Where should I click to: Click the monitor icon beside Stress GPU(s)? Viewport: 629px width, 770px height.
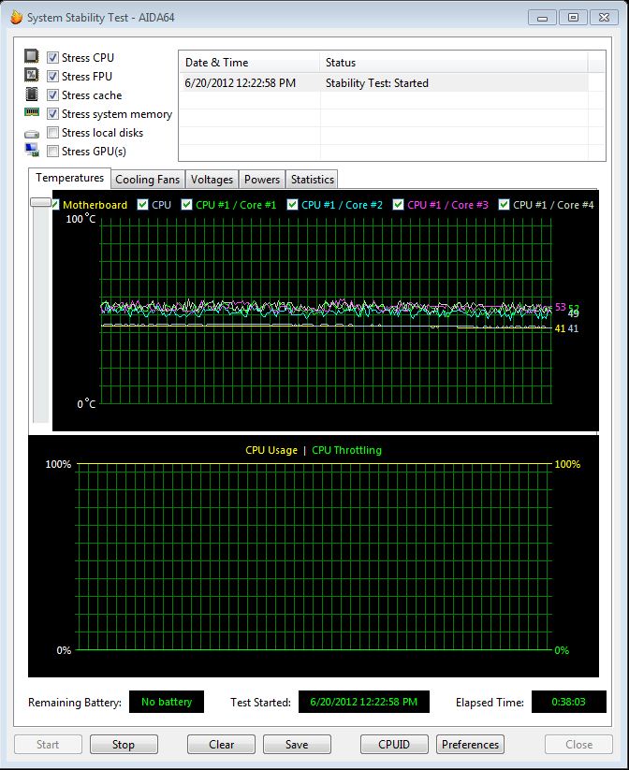click(x=32, y=151)
